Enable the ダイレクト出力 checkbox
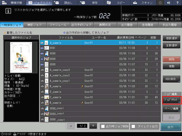This screenshot has width=182, height=136. point(133,126)
